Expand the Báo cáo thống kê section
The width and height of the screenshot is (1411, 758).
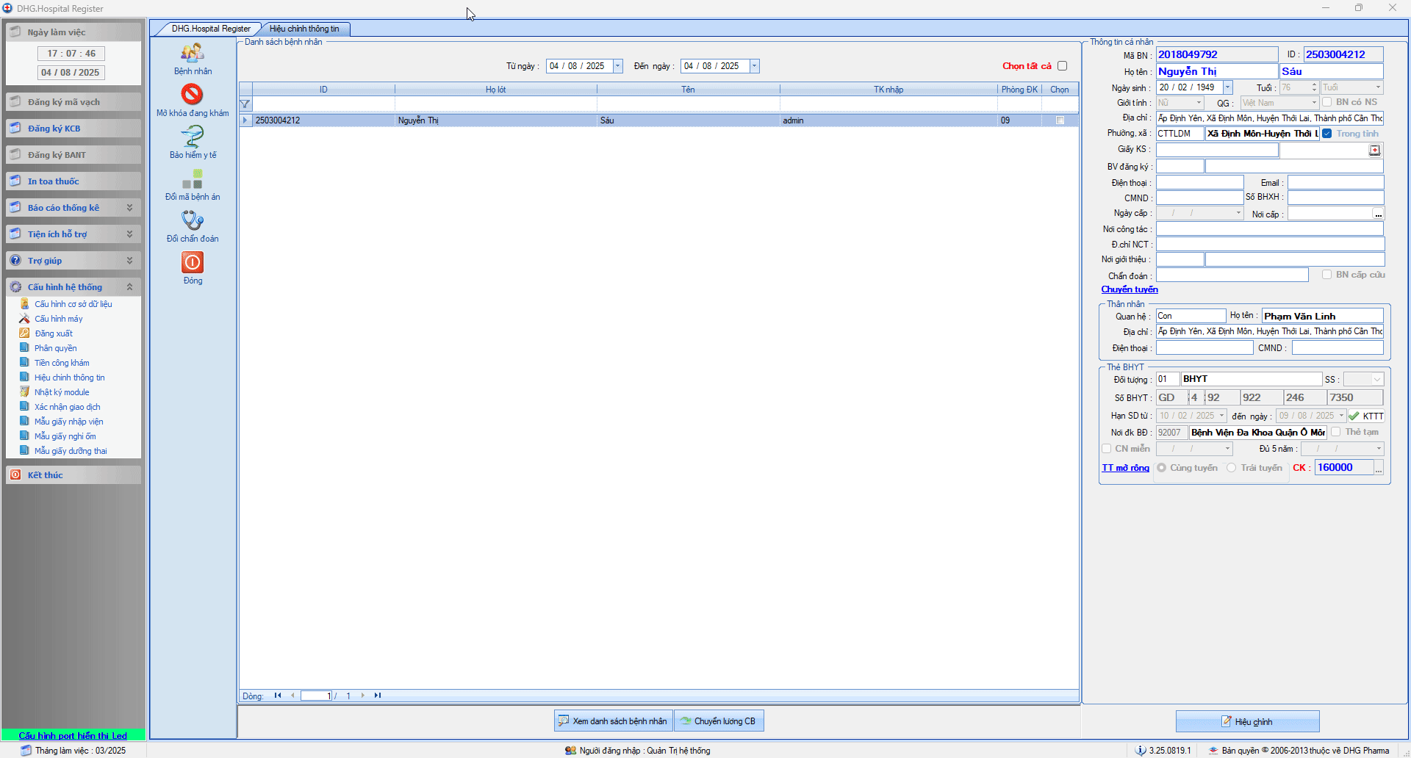[73, 208]
